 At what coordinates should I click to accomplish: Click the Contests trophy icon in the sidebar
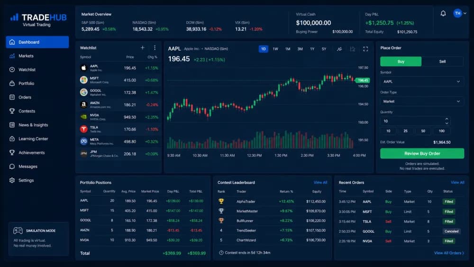[12, 111]
